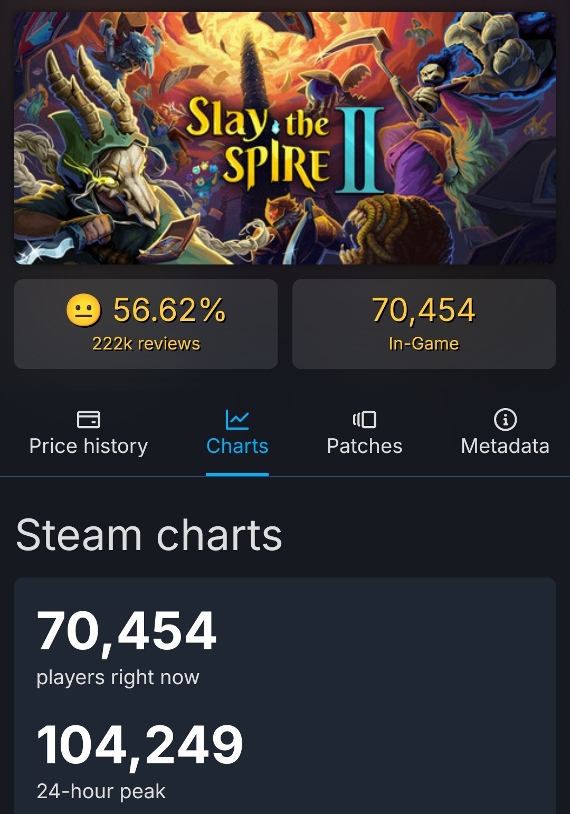Click the Steam charts heading
570x814 pixels.
pos(149,535)
